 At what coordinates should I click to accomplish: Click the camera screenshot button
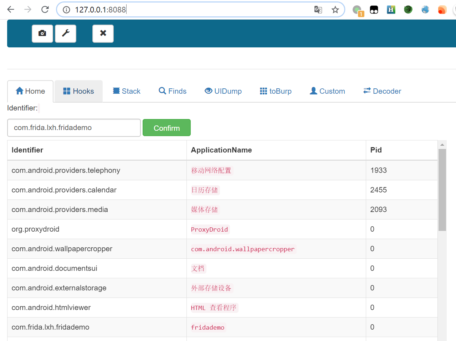coord(42,33)
